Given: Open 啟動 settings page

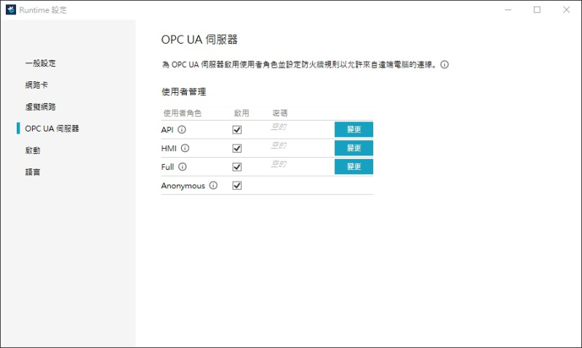Looking at the screenshot, I should pos(33,150).
